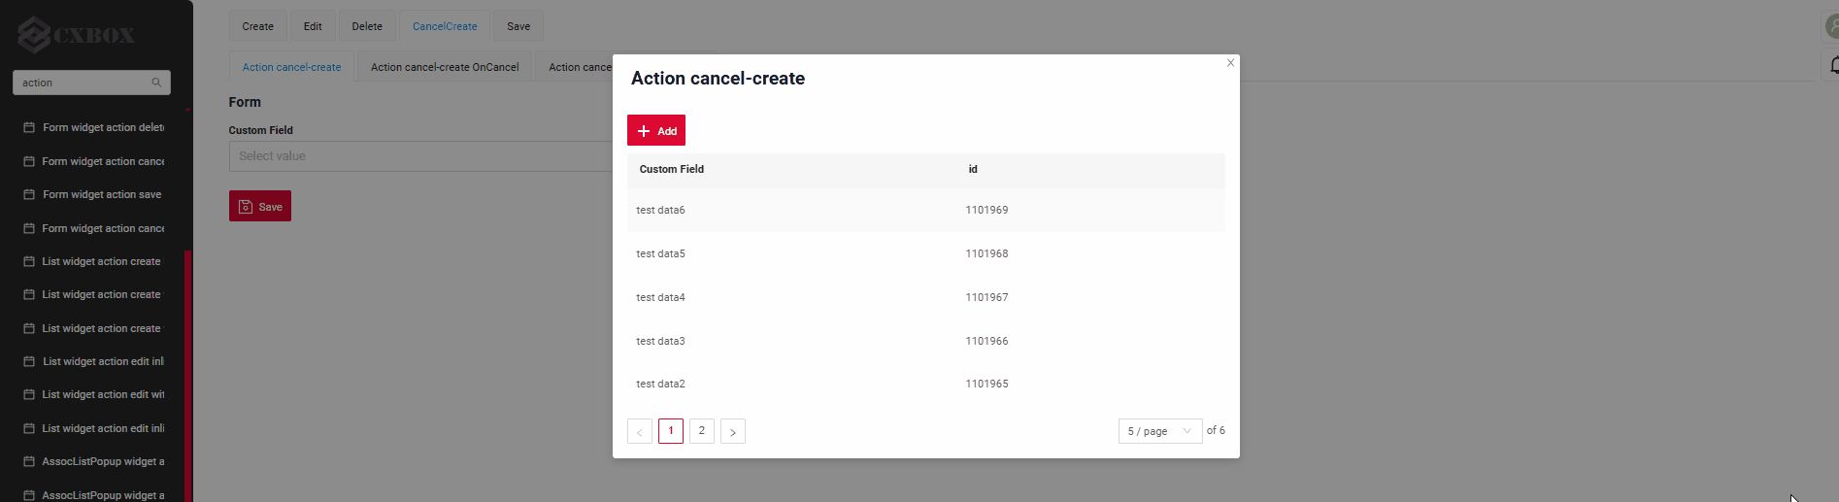Screen dimensions: 1839x502
Task: Close the Action cancel-create popup
Action: coord(1230,63)
